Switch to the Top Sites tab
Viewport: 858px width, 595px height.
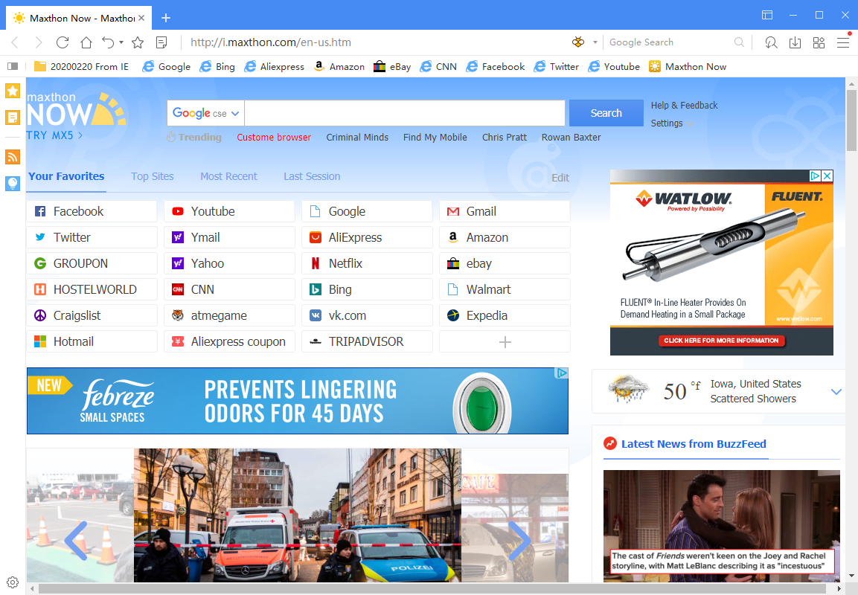coord(152,176)
